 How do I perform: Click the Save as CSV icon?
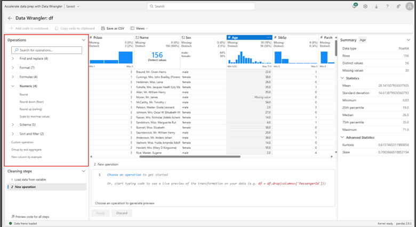(103, 28)
